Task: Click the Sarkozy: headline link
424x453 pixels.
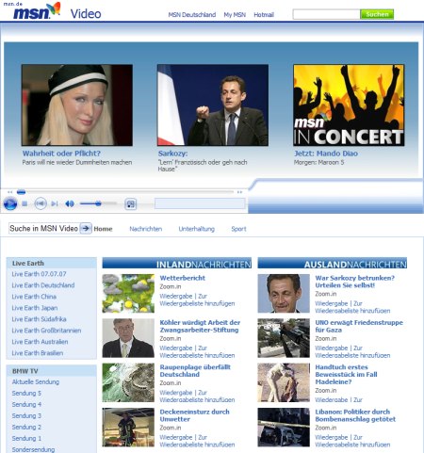Action: (172, 154)
